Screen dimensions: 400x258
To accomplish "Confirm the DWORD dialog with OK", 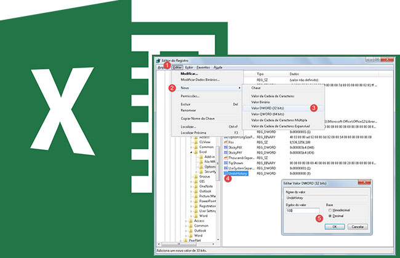I will coord(335,227).
